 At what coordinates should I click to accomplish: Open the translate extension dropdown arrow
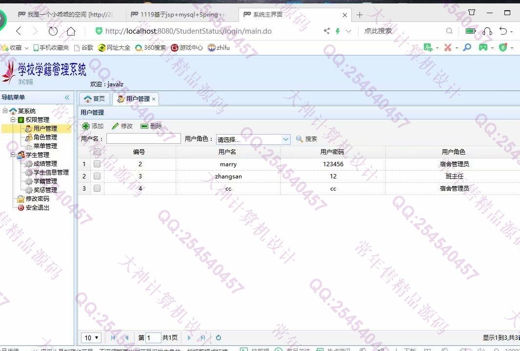pos(437,48)
